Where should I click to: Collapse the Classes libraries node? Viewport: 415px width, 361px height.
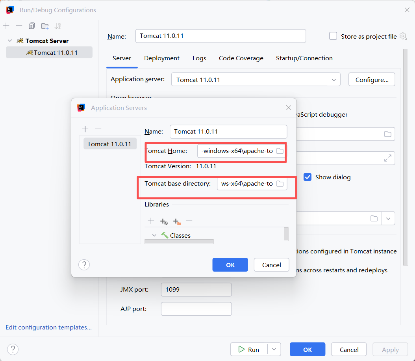154,235
